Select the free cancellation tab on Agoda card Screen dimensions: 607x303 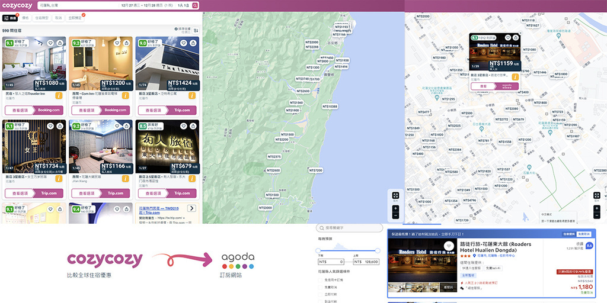(583, 234)
